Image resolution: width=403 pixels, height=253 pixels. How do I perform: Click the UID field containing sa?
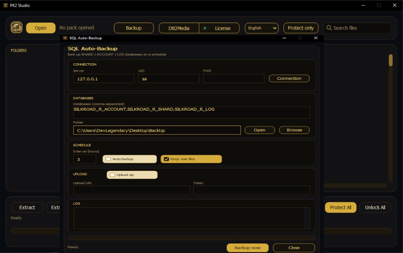(x=168, y=79)
